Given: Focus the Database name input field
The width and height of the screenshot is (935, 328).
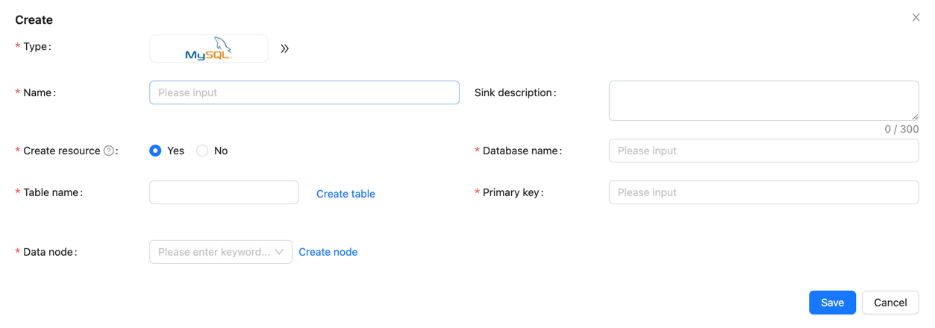Looking at the screenshot, I should [763, 151].
